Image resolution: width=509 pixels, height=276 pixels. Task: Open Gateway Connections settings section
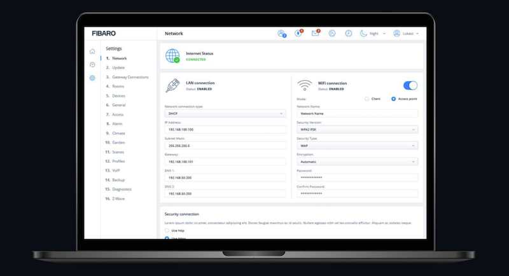(130, 77)
